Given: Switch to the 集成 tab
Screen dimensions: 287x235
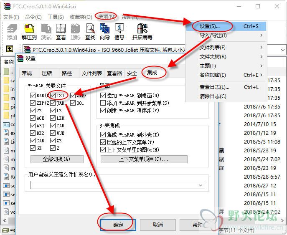Looking at the screenshot, I should click(x=152, y=73).
